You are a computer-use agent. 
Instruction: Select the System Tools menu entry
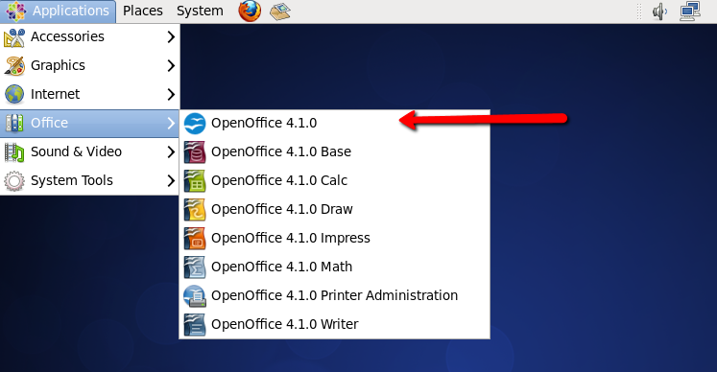[89, 181]
